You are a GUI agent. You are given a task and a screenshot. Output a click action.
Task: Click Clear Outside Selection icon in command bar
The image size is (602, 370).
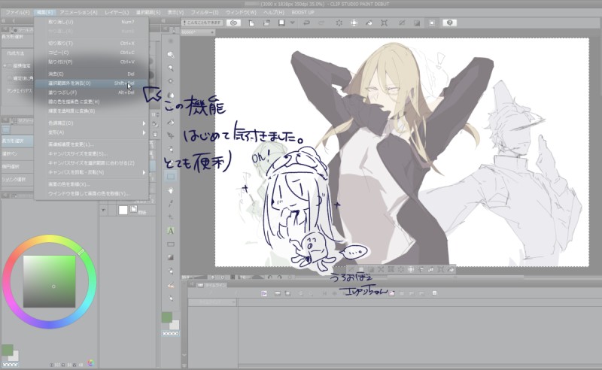coord(354,23)
